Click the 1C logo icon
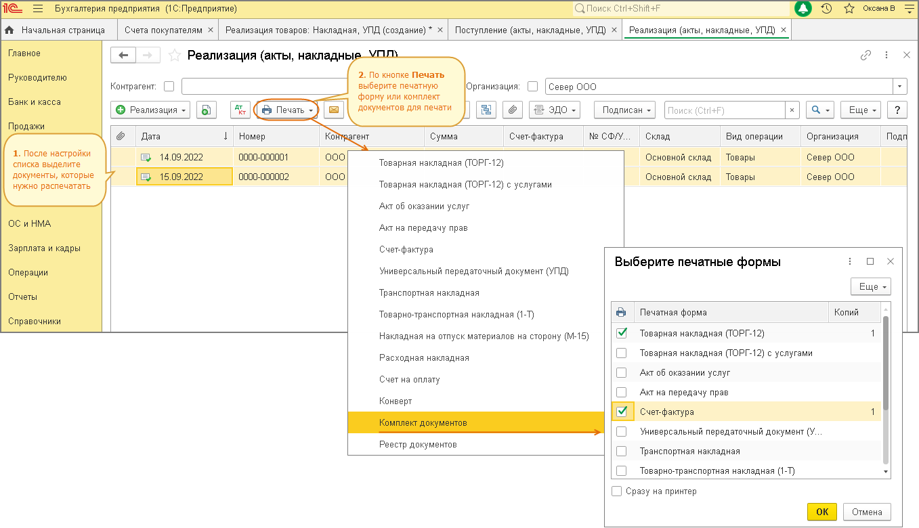The height and width of the screenshot is (528, 919). point(13,9)
